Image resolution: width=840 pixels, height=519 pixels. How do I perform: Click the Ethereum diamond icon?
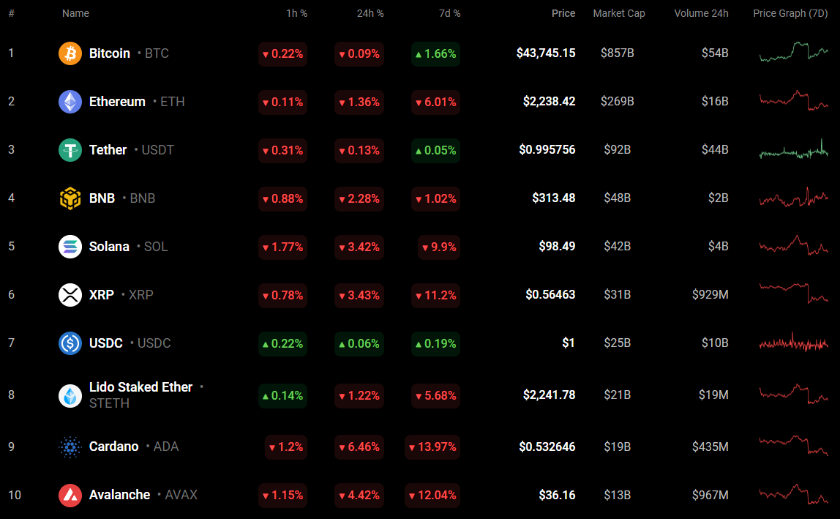coord(70,102)
